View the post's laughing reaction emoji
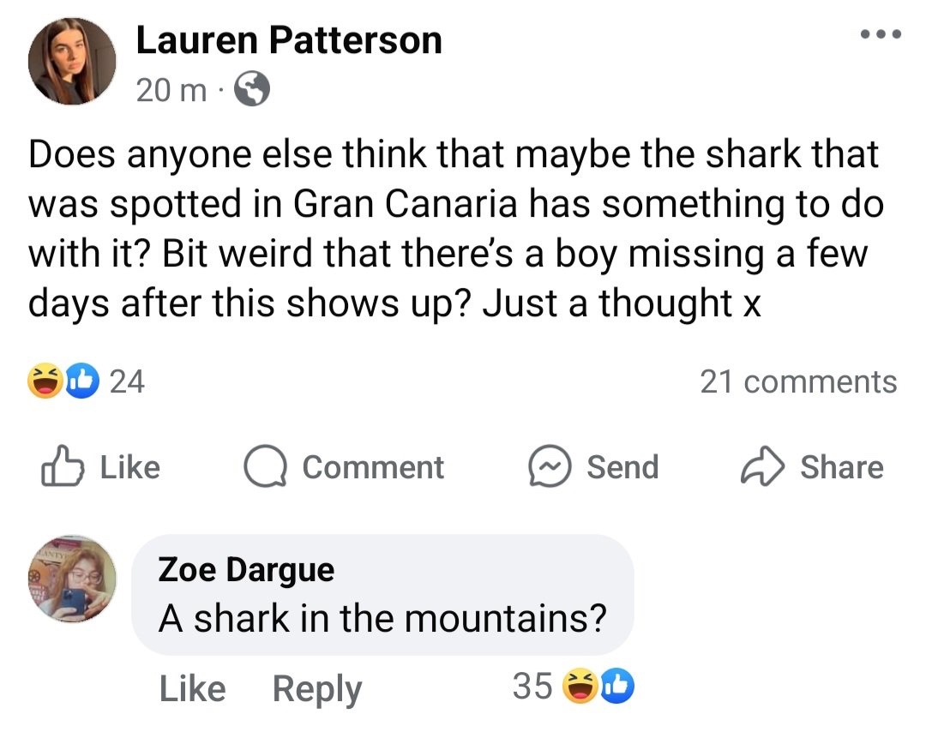This screenshot has height=732, width=926. pos(47,381)
